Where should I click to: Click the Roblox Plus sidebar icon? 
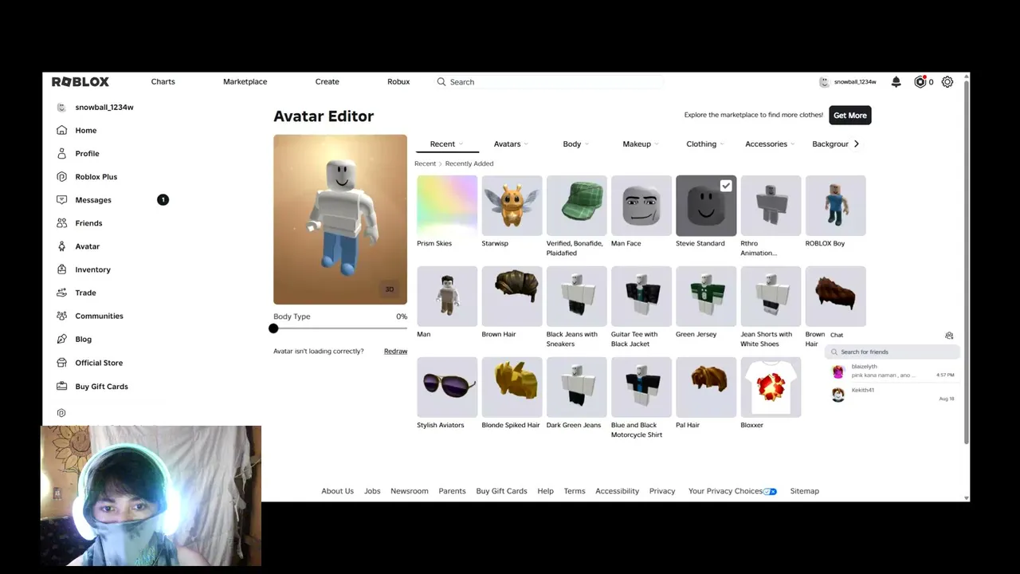61,176
